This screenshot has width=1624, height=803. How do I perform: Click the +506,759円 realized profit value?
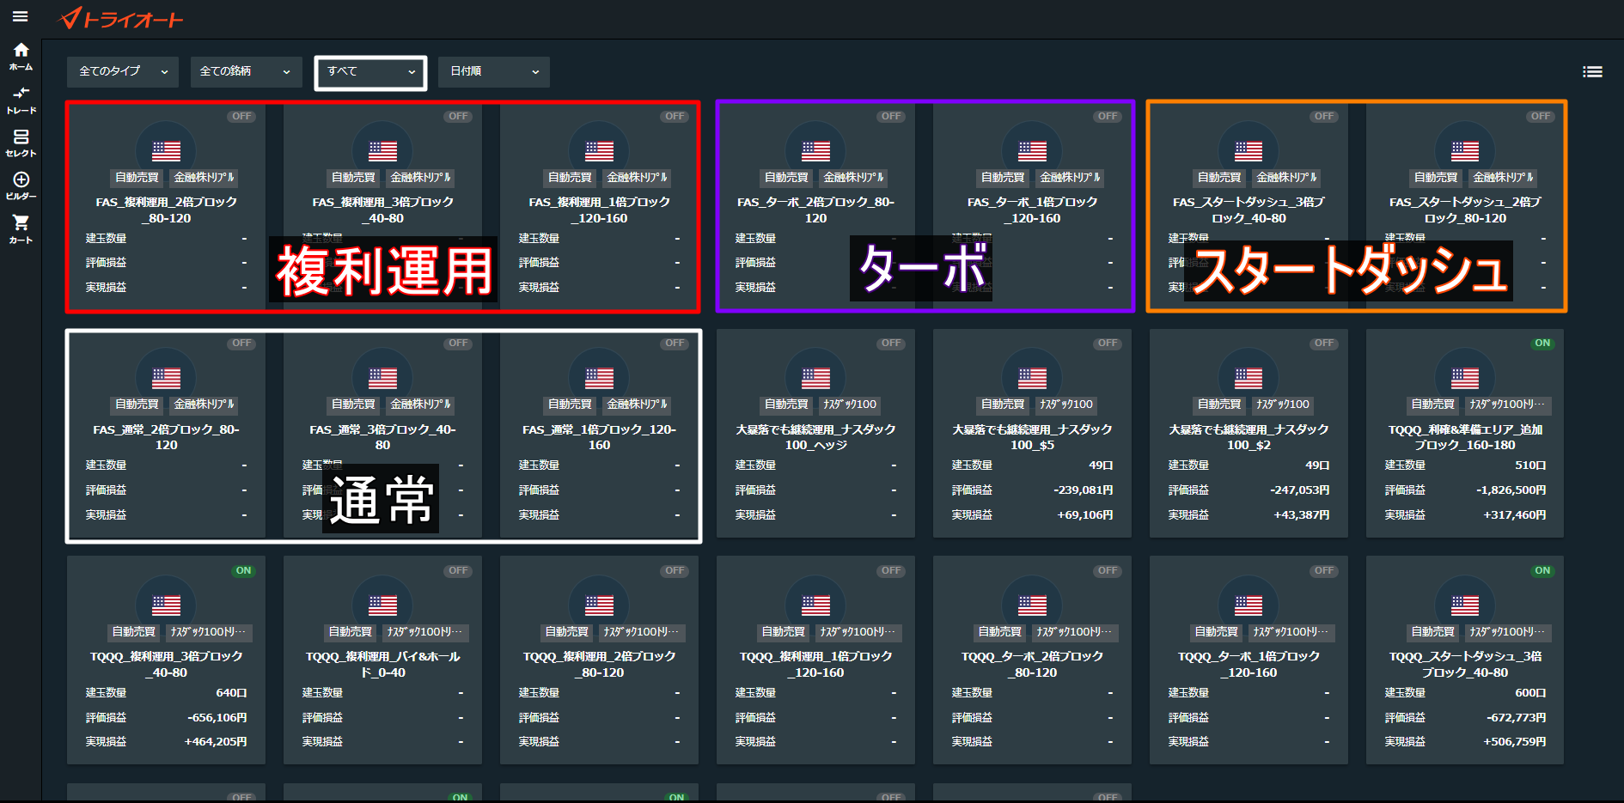click(1514, 742)
